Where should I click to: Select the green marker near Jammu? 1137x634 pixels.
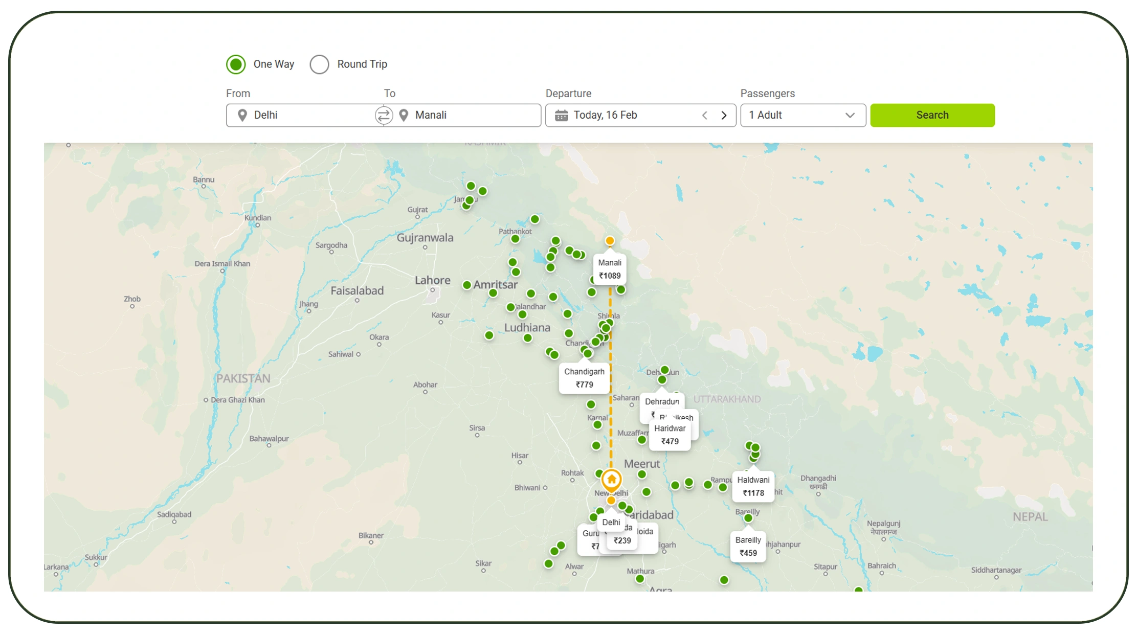pyautogui.click(x=471, y=198)
